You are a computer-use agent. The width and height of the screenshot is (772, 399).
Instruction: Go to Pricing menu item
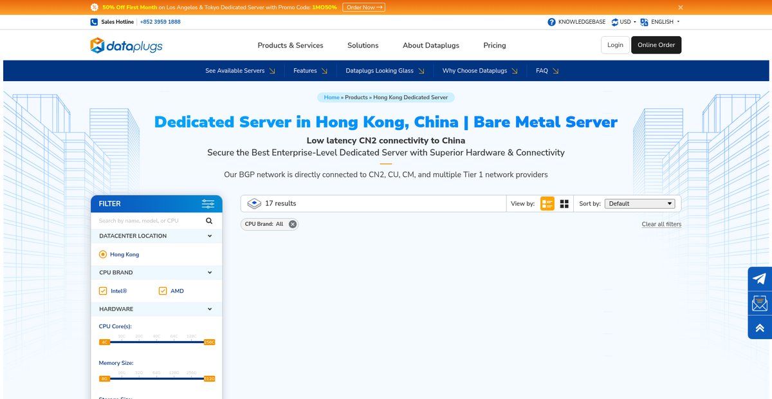(495, 45)
